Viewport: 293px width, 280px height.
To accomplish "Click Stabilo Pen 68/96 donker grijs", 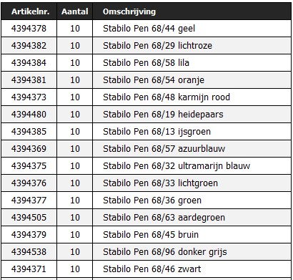I will tap(165, 252).
